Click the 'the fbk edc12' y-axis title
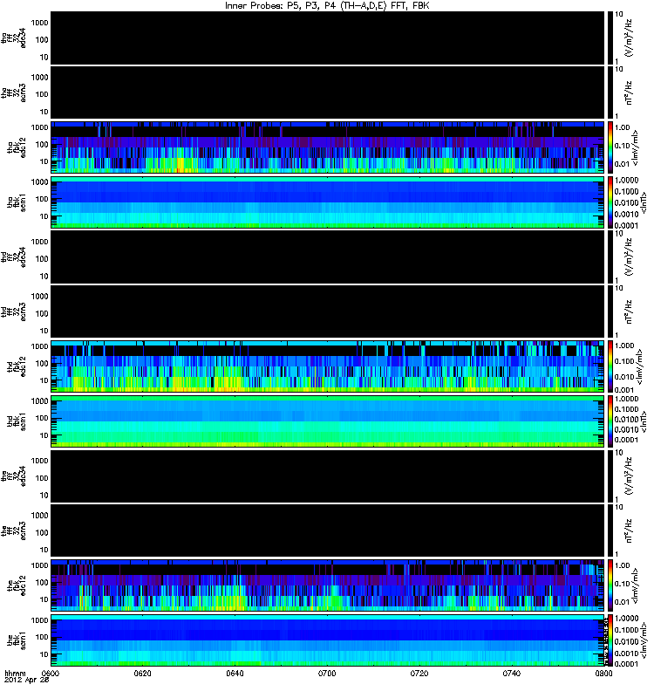 coord(17,585)
